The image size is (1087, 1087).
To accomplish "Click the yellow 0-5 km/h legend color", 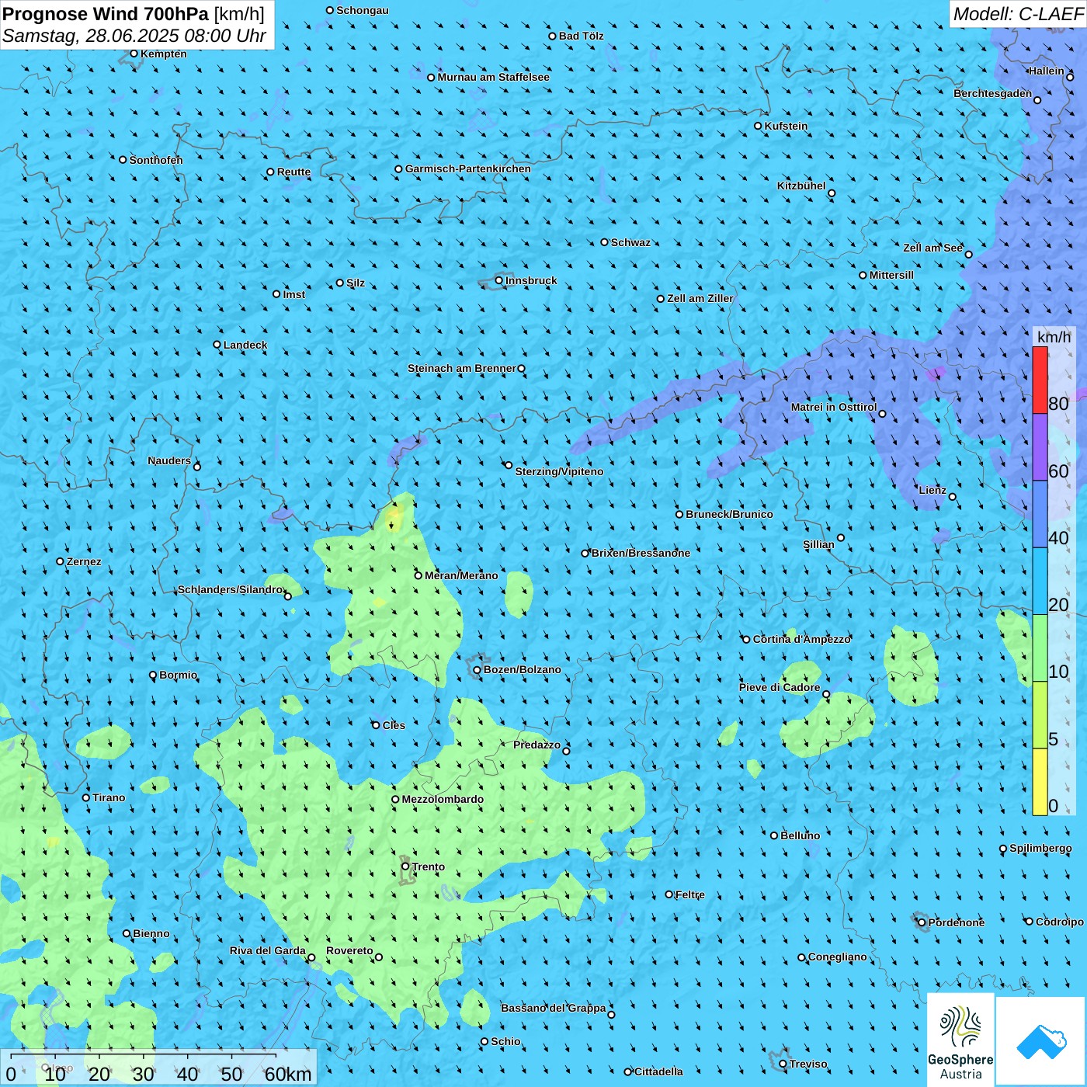I will pyautogui.click(x=1040, y=782).
